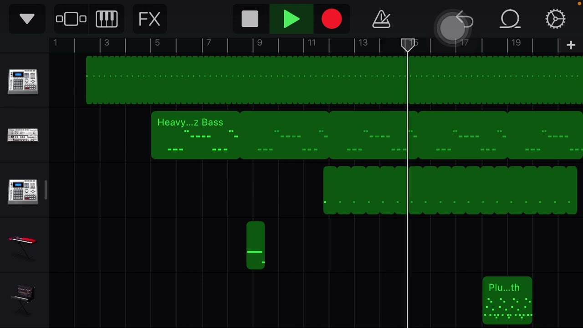Select the first track's long drum region

pos(334,80)
